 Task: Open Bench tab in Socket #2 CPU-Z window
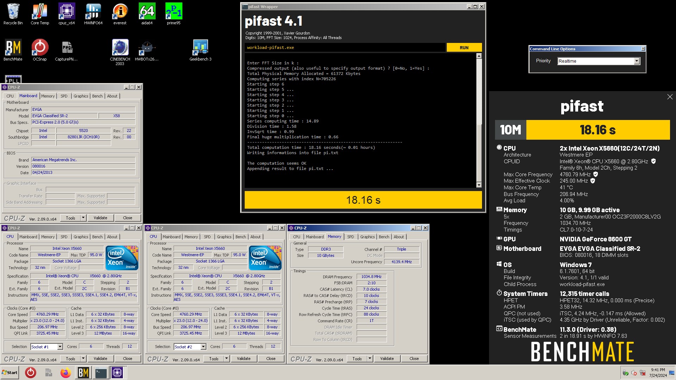click(x=241, y=237)
